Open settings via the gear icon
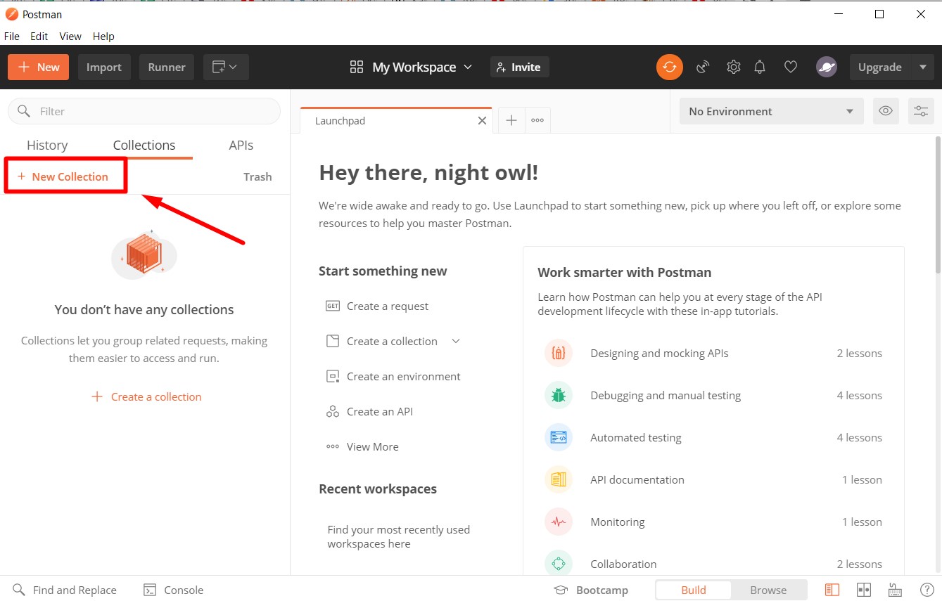Image resolution: width=942 pixels, height=601 pixels. pyautogui.click(x=733, y=67)
